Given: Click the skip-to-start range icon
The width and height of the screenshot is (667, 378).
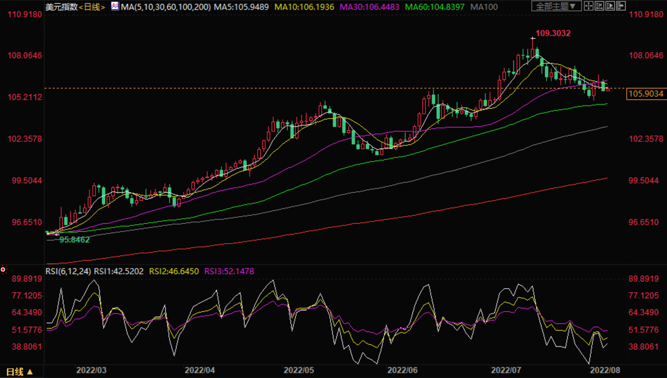Looking at the screenshot, I should 599,6.
